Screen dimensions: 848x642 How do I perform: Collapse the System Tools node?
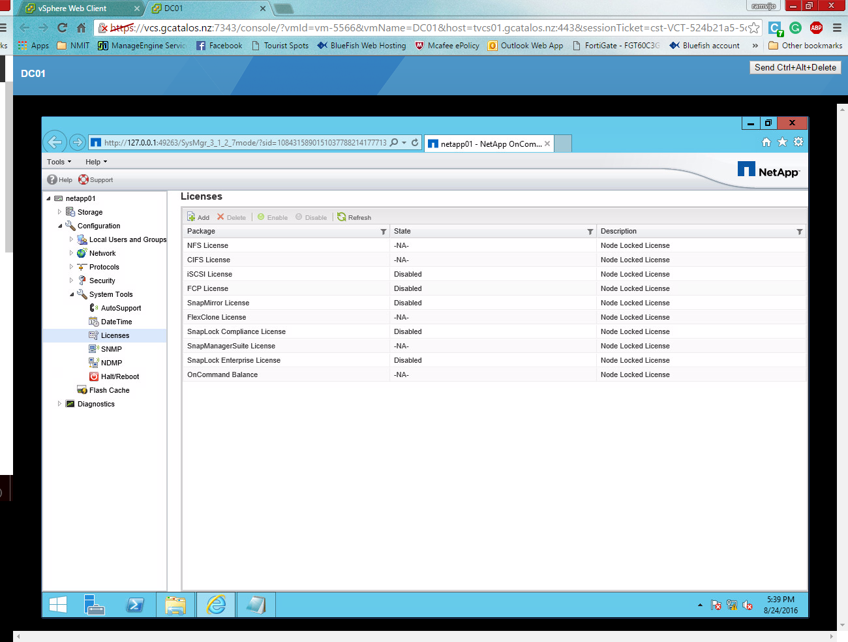coord(72,294)
